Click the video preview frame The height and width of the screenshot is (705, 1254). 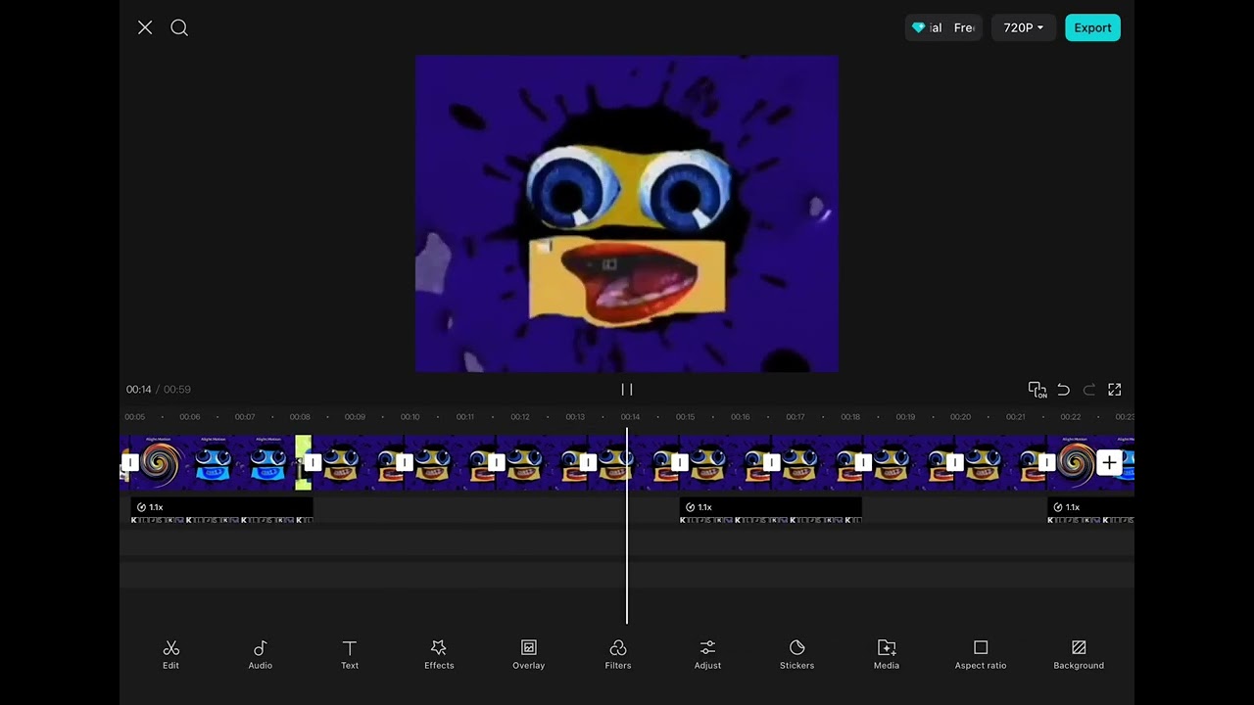coord(627,213)
